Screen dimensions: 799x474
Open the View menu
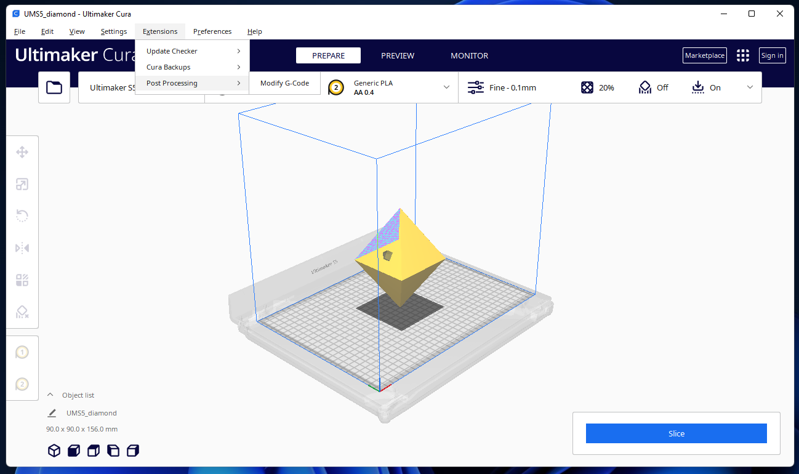77,31
